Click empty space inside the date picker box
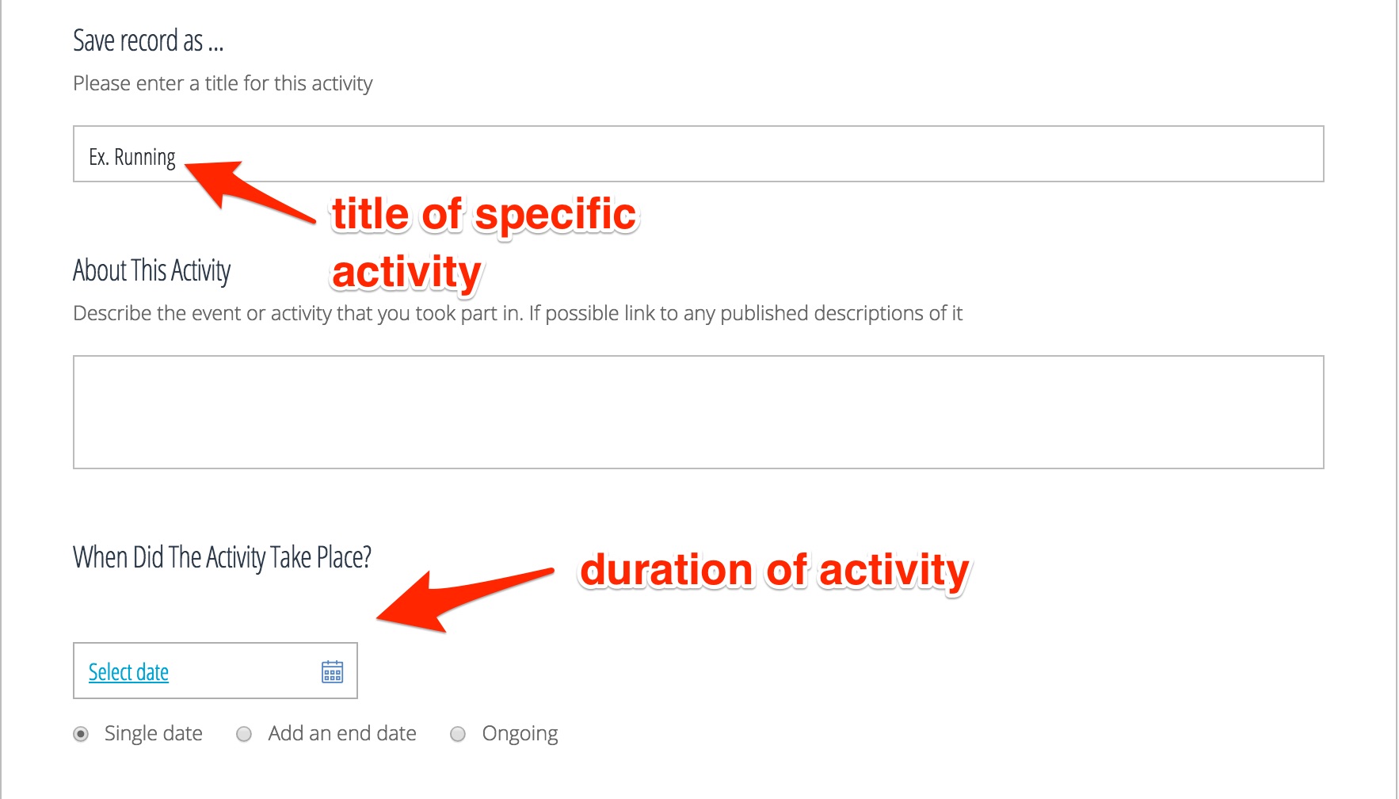 [x=246, y=671]
